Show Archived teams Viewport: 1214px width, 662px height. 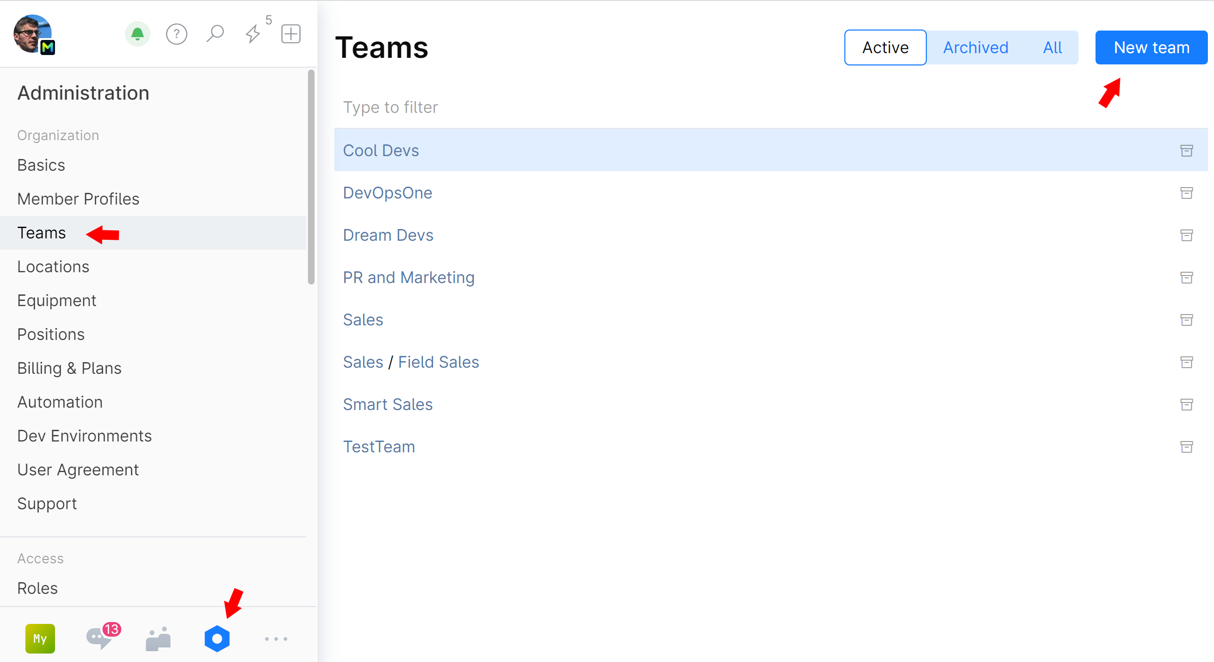point(975,47)
